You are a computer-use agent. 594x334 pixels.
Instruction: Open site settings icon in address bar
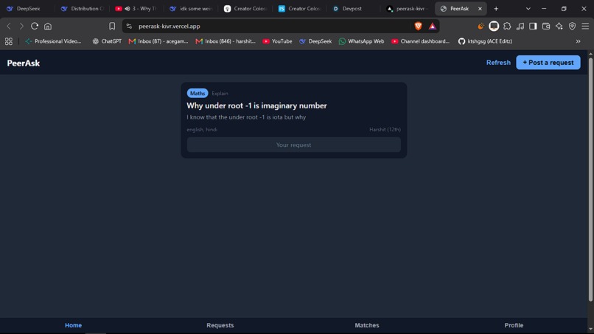pyautogui.click(x=129, y=26)
